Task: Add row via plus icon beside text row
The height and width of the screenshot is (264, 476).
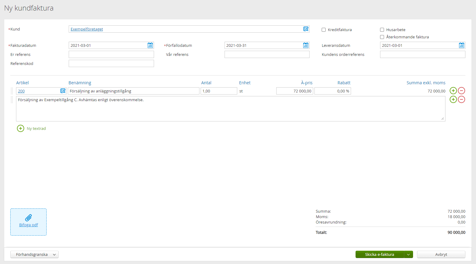Action: (453, 99)
